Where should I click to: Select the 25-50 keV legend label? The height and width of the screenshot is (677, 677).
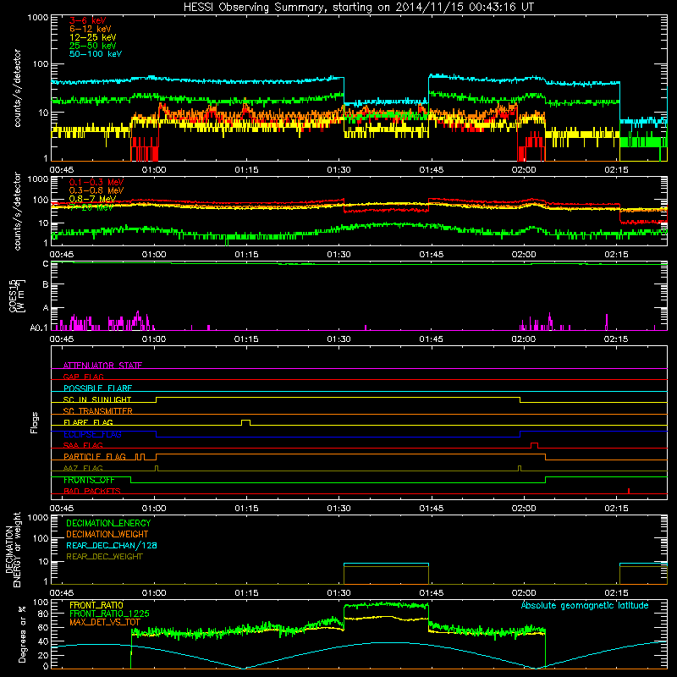click(x=93, y=46)
